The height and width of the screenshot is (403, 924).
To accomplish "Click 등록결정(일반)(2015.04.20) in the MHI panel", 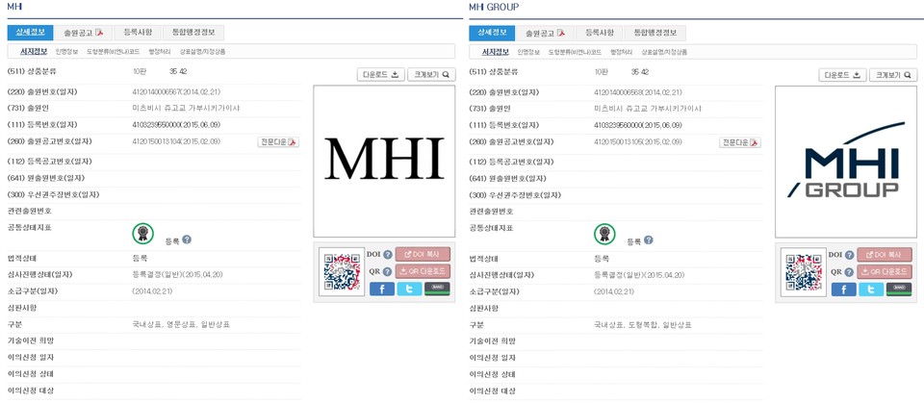I will pyautogui.click(x=177, y=274).
